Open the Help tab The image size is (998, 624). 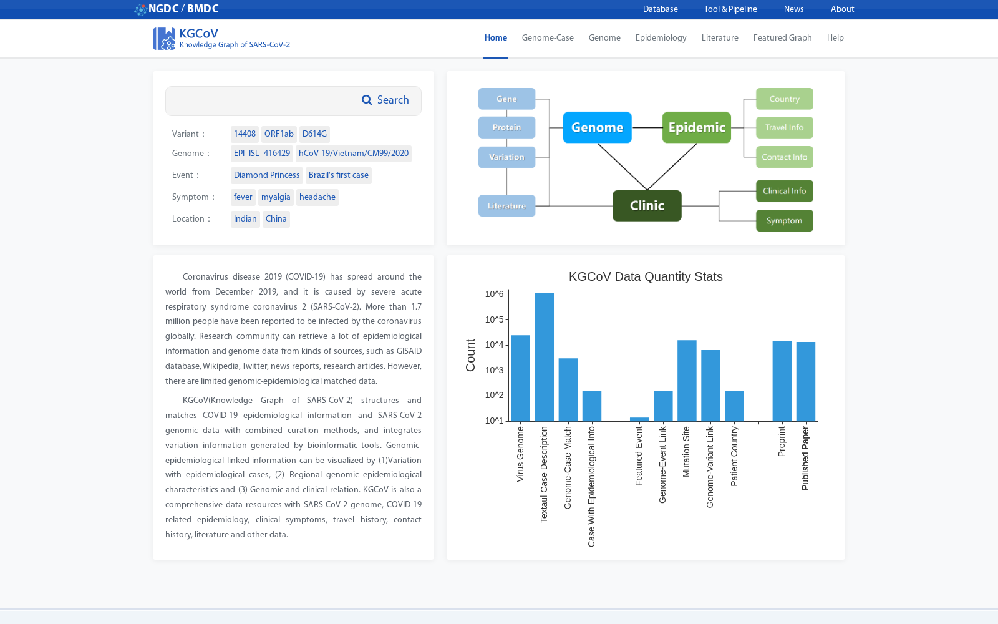click(x=835, y=38)
